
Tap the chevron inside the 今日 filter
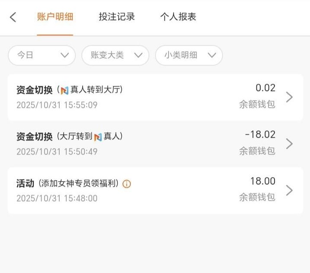[65, 55]
